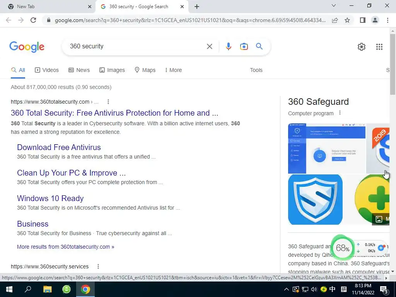Close the New Tab tab
The height and width of the screenshot is (297, 396).
pos(90,7)
